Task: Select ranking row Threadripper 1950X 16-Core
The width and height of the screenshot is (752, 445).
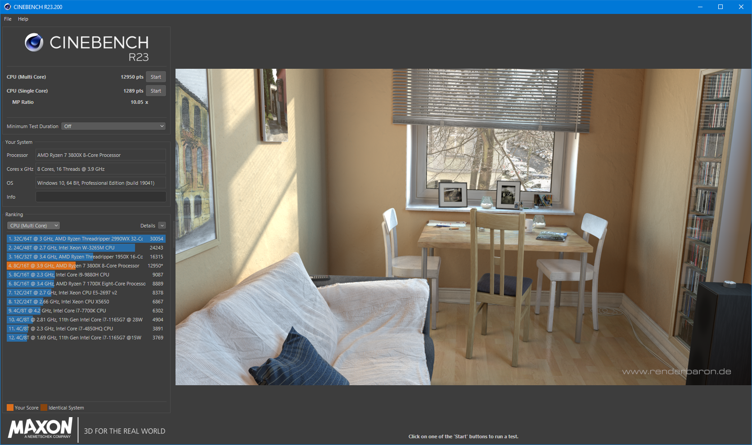Action: 86,257
